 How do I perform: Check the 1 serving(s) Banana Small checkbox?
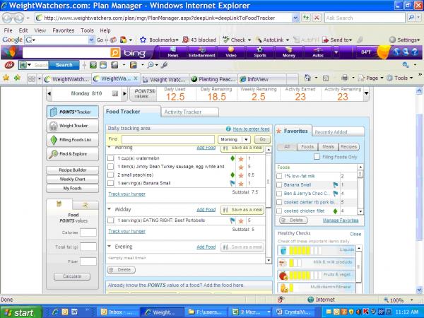[x=111, y=183]
